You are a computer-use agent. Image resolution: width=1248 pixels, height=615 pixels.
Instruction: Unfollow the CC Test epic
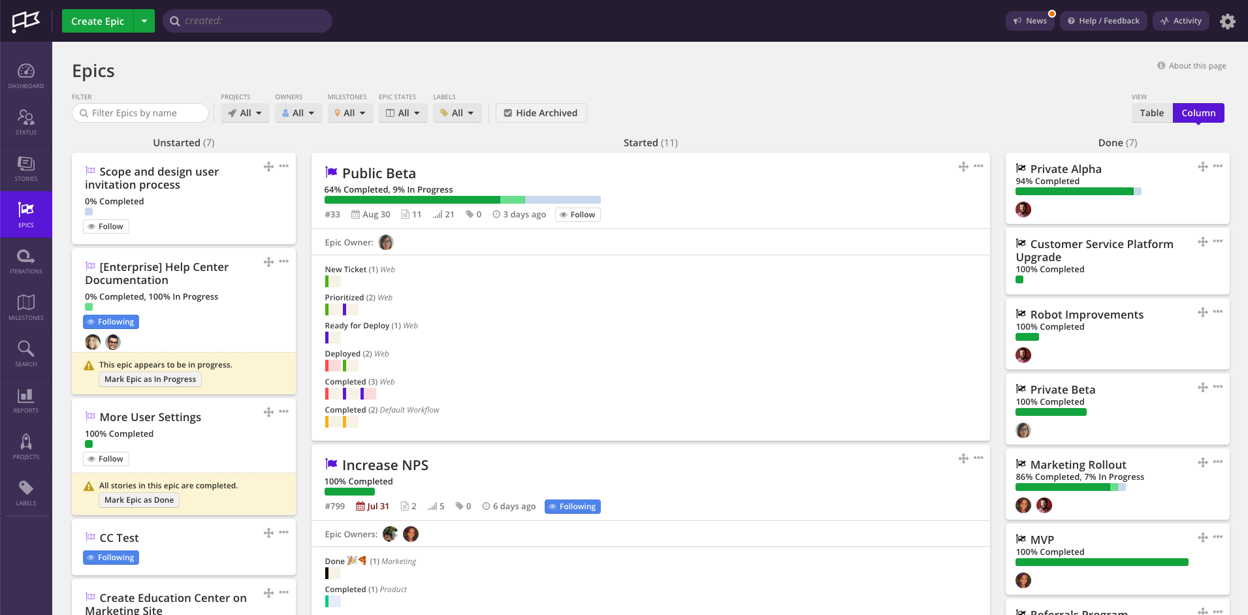click(111, 558)
